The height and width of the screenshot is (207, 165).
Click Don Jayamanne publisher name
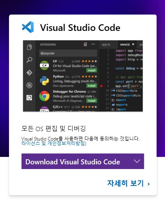coord(63,86)
